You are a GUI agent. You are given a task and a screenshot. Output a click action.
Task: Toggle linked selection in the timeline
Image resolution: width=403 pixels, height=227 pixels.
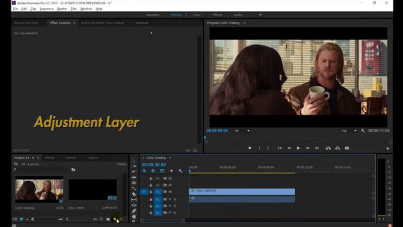click(162, 171)
